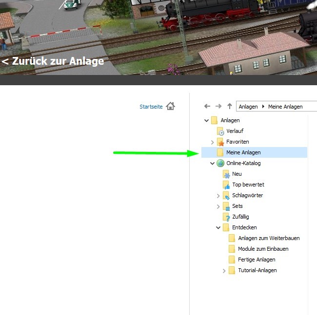Viewport: 317px width, 315px height.
Task: Click the Zufällig question mark icon
Action: click(226, 217)
